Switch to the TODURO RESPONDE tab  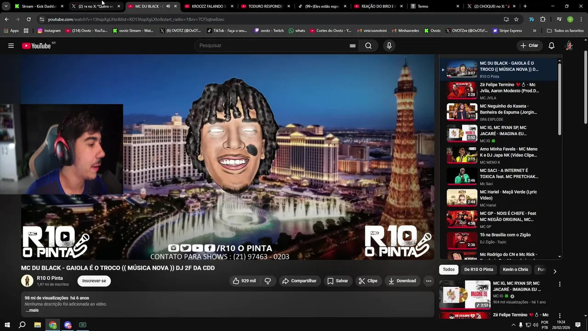[x=266, y=6]
